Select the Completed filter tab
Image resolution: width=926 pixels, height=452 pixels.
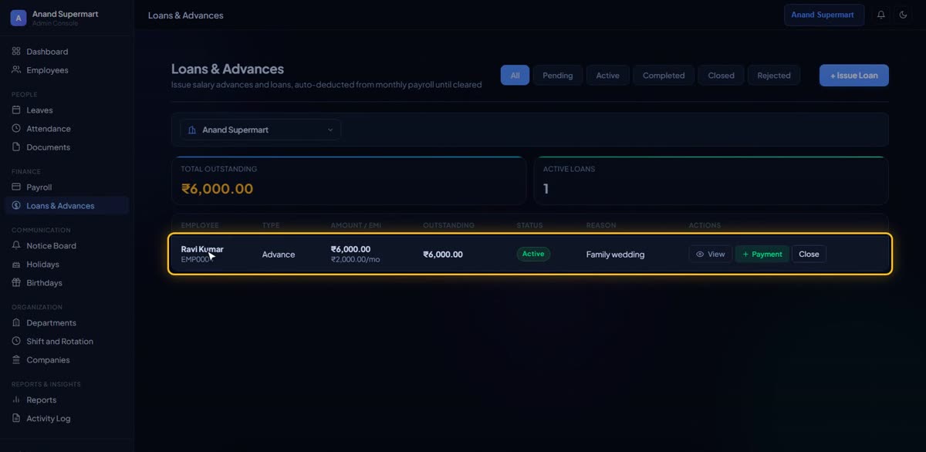coord(664,76)
